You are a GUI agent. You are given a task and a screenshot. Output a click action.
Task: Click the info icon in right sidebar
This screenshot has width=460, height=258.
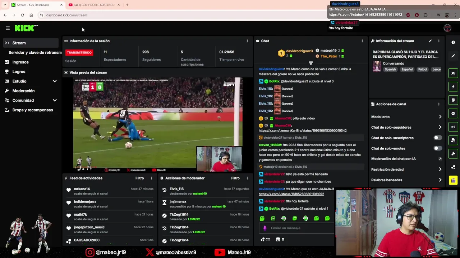[x=453, y=42]
